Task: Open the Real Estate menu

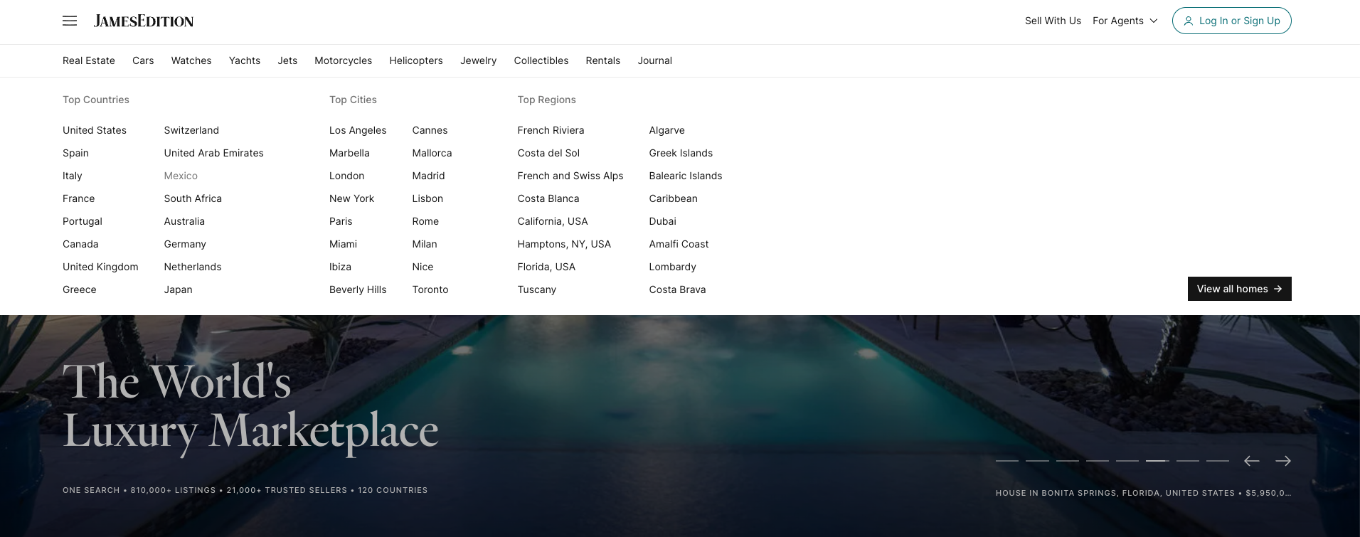Action: [x=89, y=60]
